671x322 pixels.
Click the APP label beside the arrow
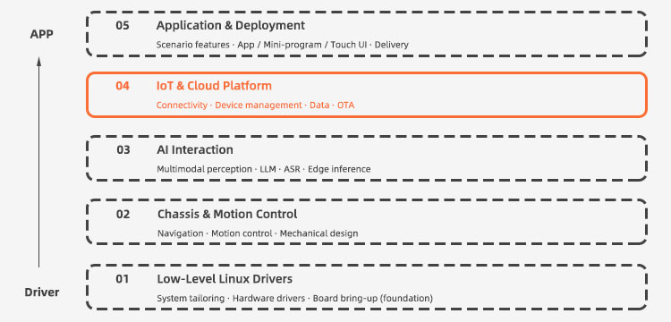coord(41,35)
